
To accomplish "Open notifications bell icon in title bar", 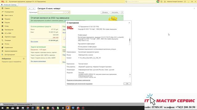I will 158,2.
